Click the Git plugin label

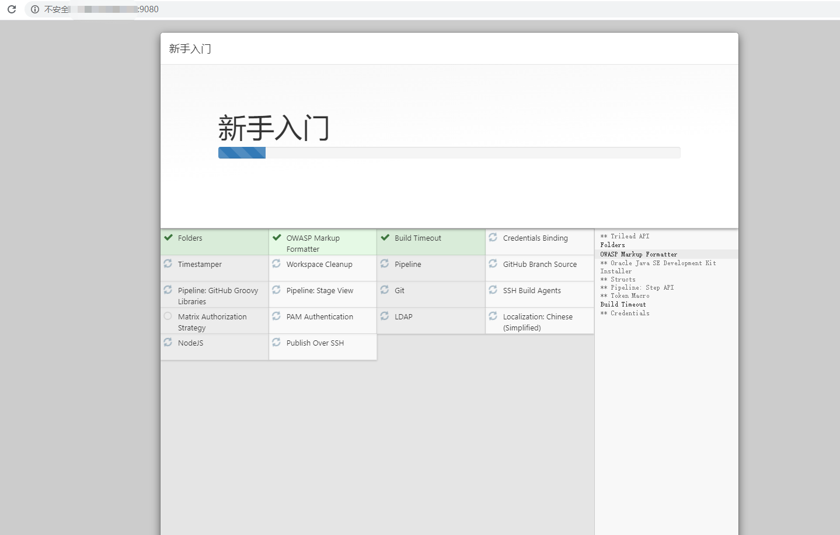(x=399, y=291)
